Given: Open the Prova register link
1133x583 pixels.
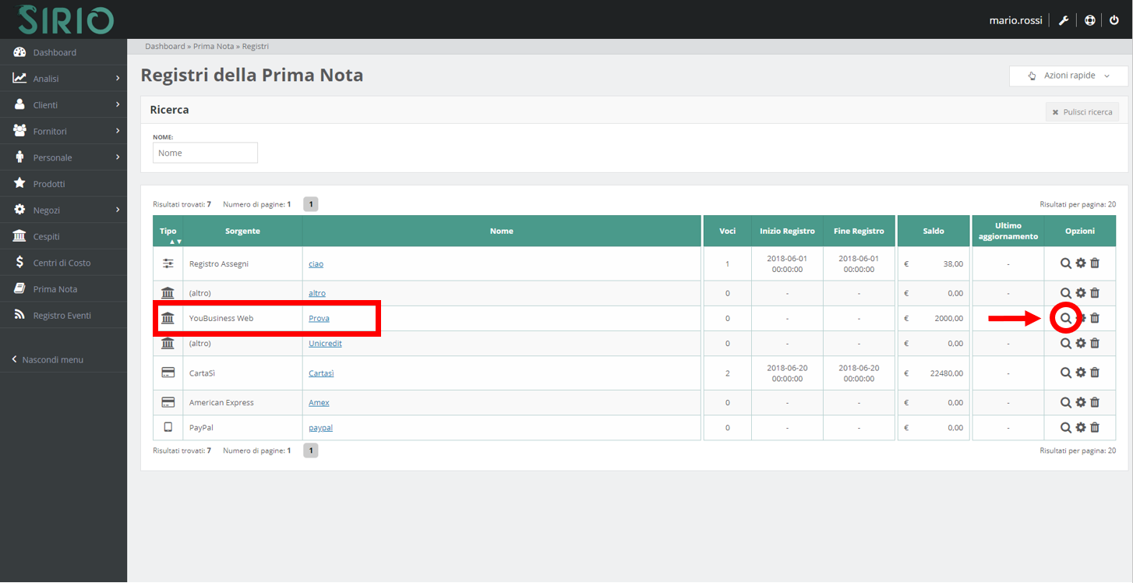Looking at the screenshot, I should (319, 318).
